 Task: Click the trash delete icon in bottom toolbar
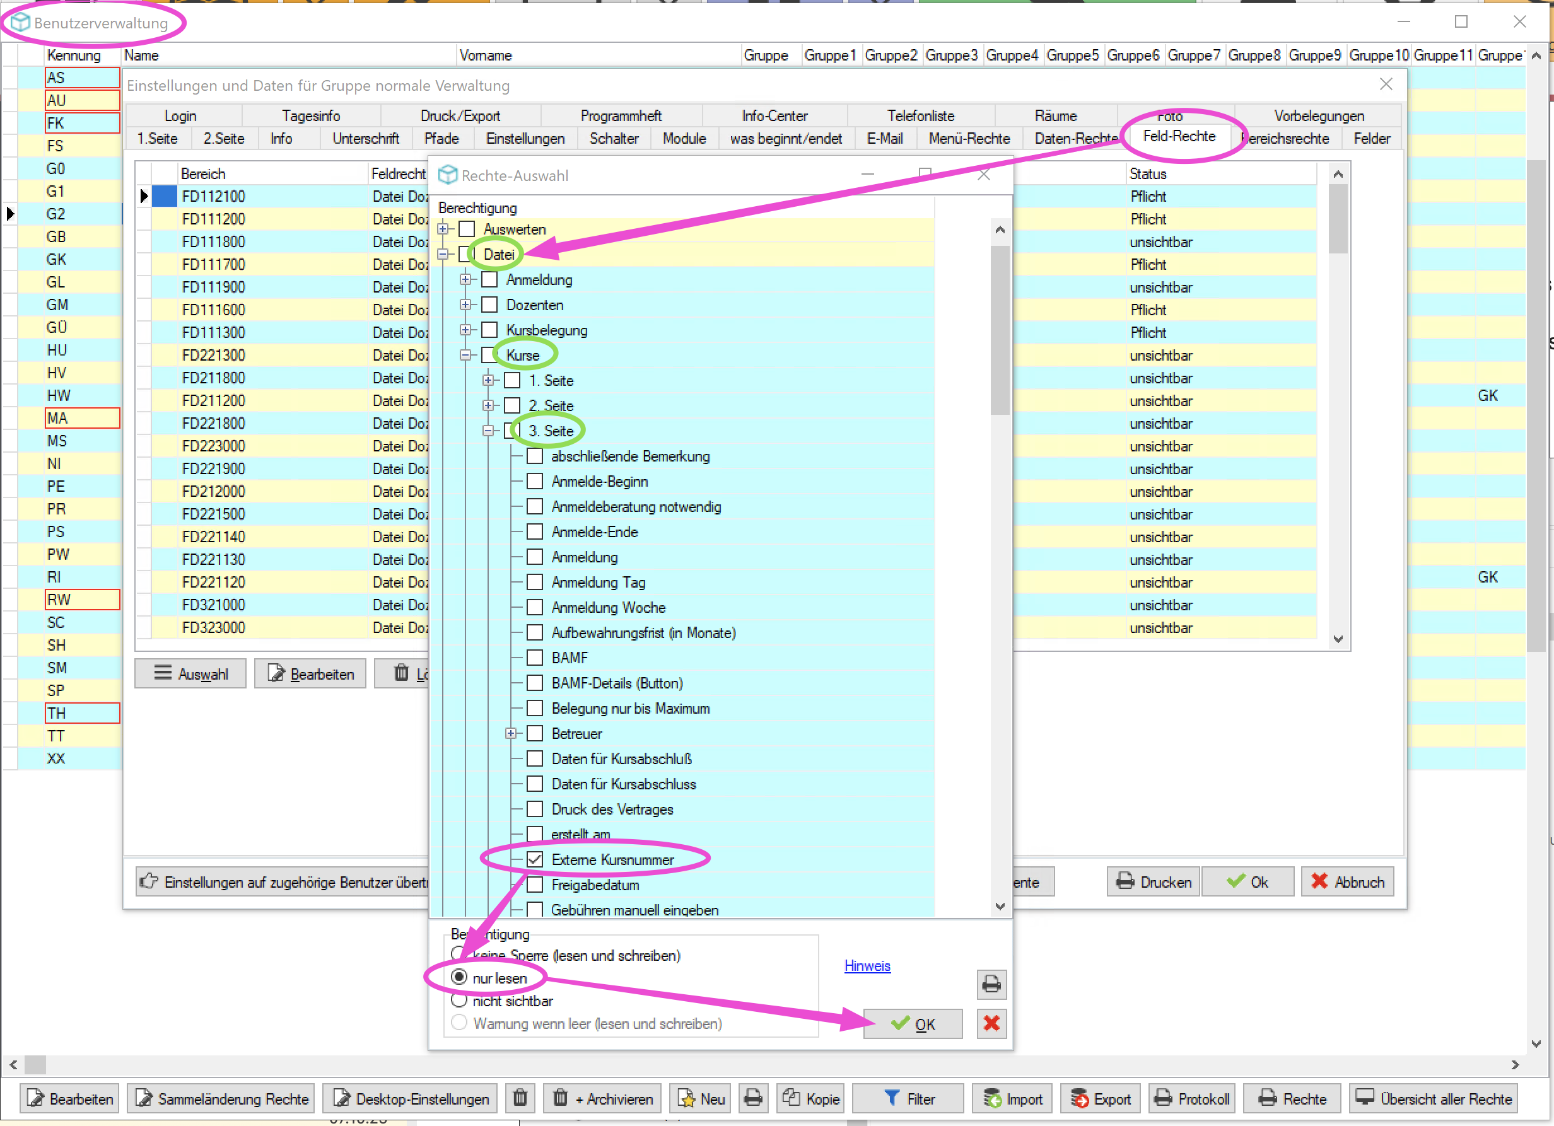[520, 1098]
